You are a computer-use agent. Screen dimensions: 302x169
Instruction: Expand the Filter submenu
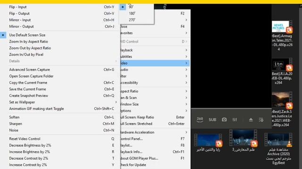click(155, 76)
